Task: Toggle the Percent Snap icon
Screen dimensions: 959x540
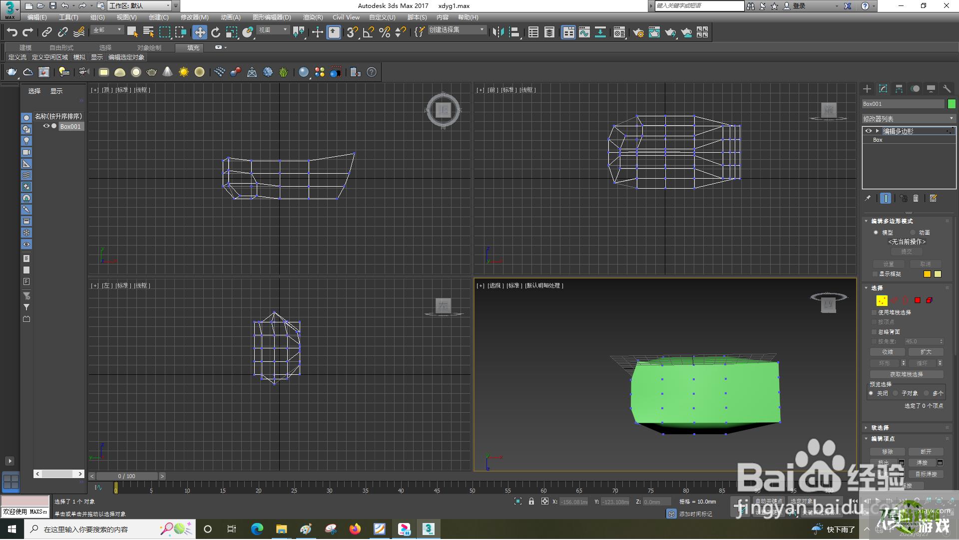Action: pos(385,32)
